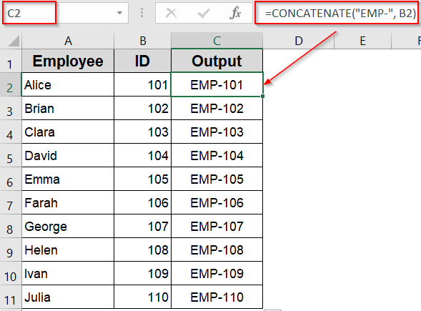Click the fill handle on cell C2

262,96
